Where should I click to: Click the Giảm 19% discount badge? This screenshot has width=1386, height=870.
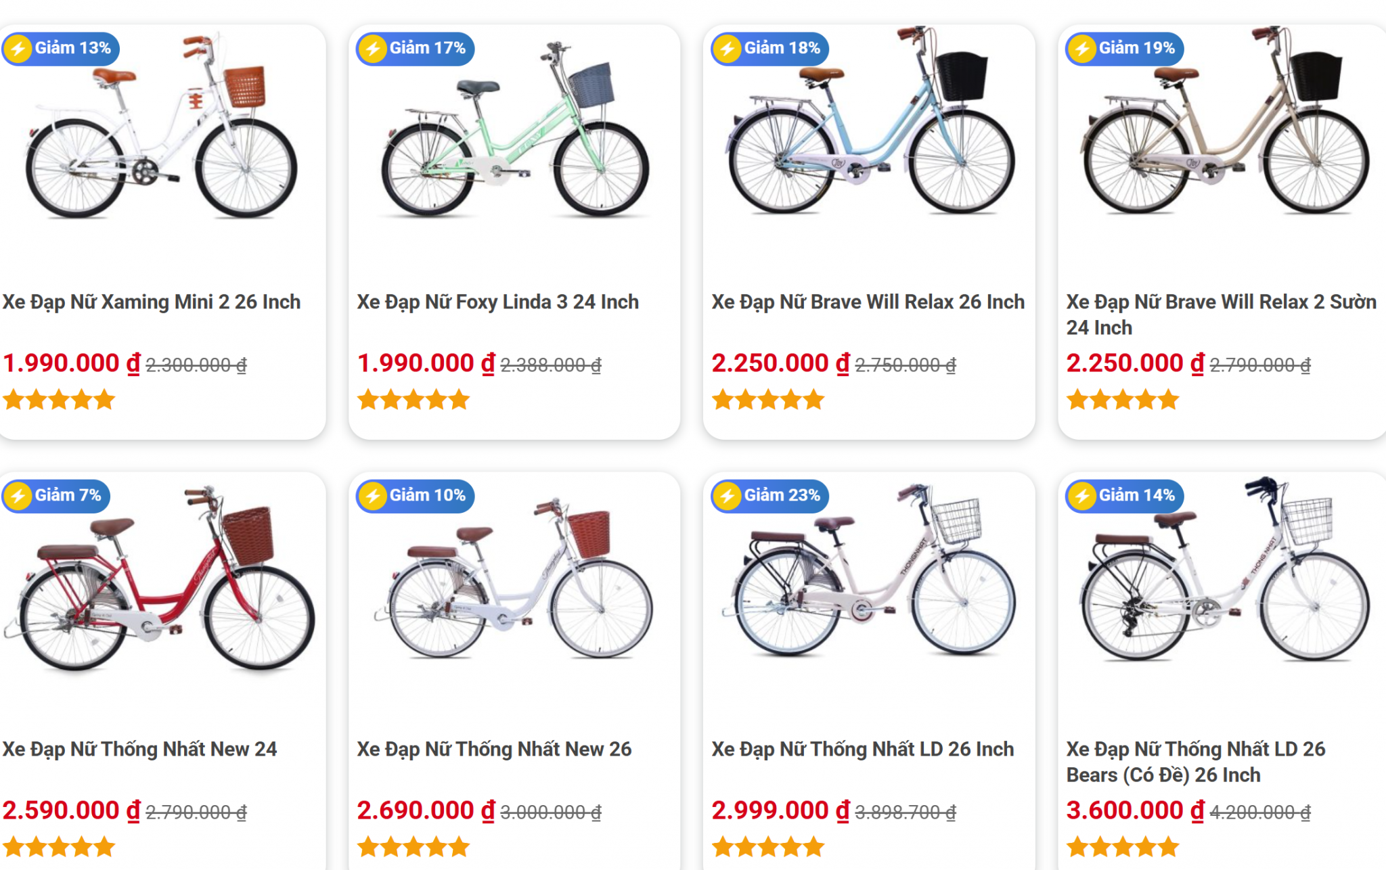[1125, 49]
